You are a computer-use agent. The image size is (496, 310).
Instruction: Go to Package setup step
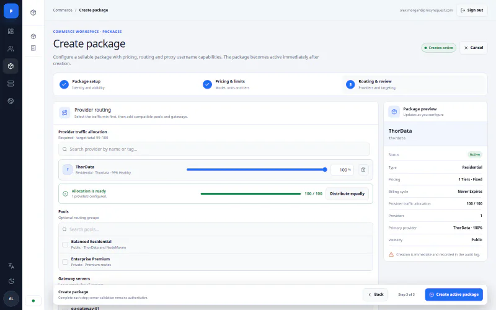[x=82, y=84]
